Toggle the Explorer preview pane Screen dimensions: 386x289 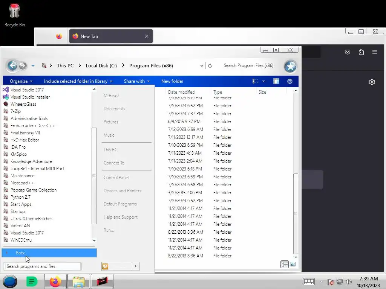[276, 81]
